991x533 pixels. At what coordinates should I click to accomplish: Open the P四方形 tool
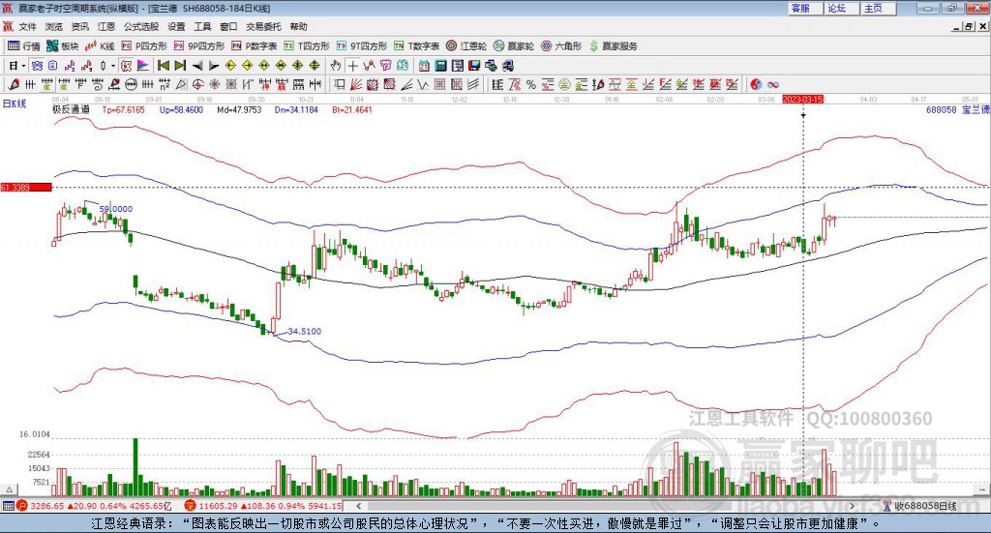point(144,46)
